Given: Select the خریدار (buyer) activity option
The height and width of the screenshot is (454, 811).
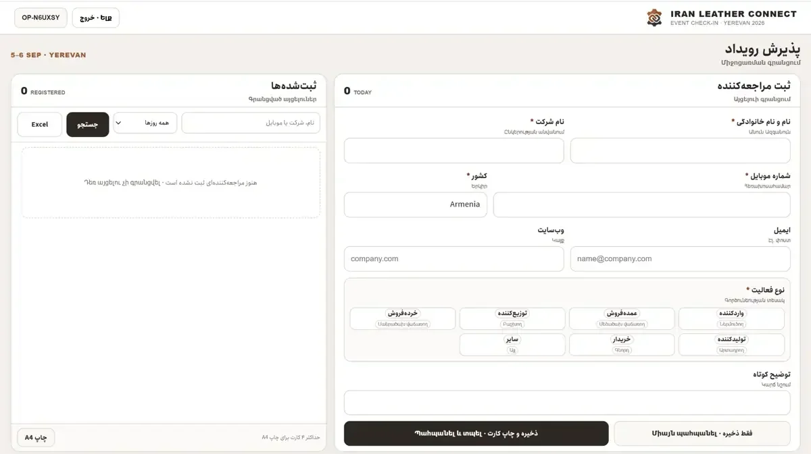Looking at the screenshot, I should click(x=622, y=345).
